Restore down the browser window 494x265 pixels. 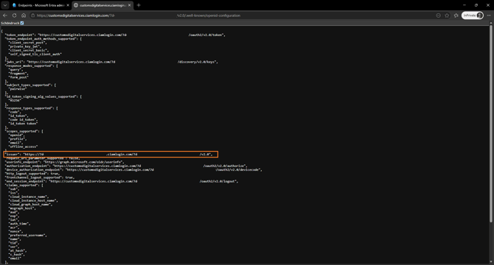click(x=476, y=5)
